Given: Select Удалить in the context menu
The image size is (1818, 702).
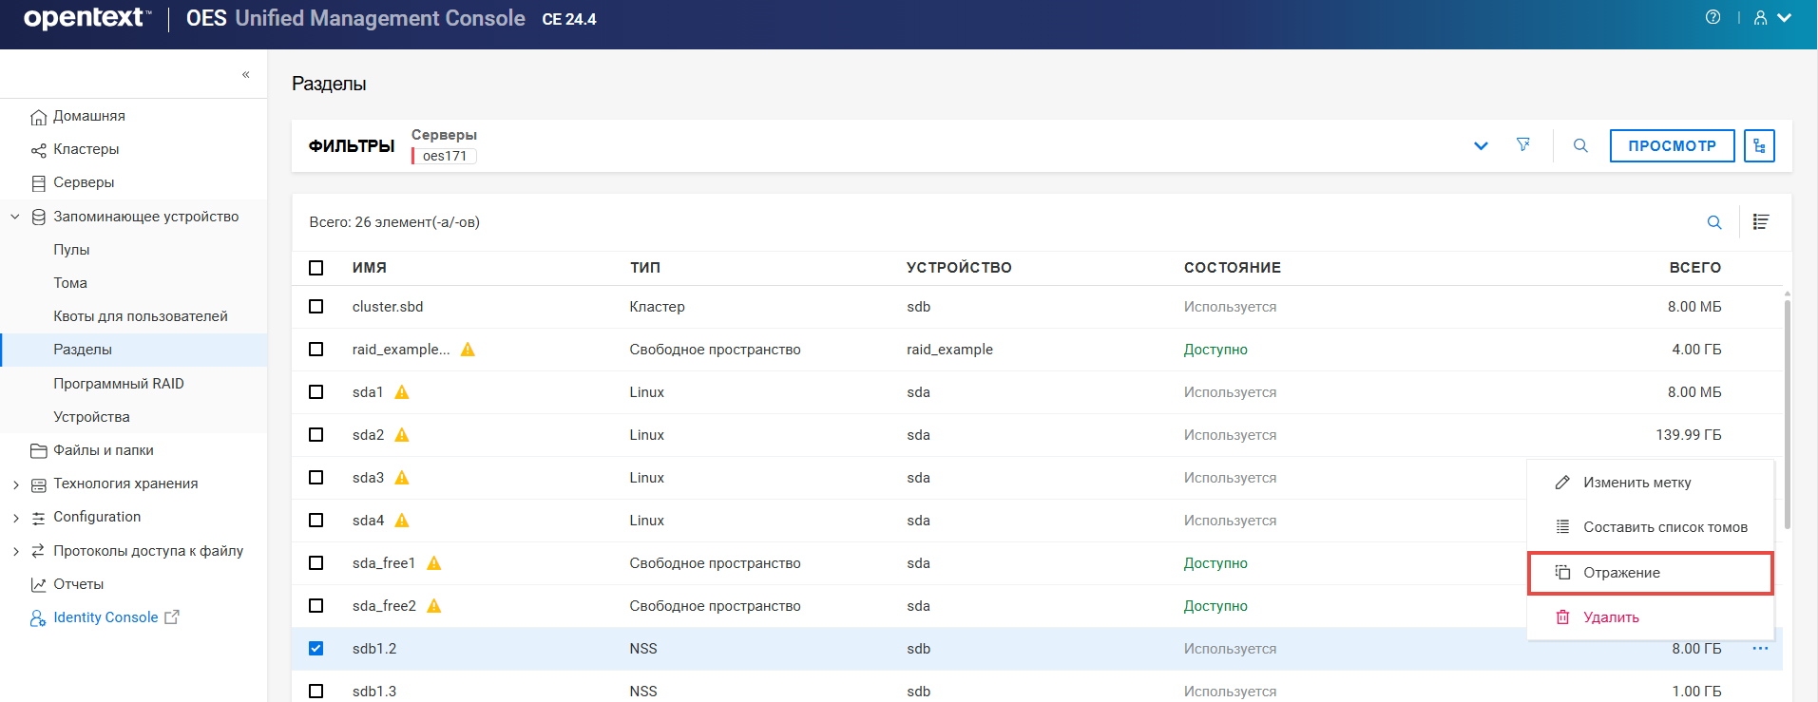Looking at the screenshot, I should (1611, 617).
